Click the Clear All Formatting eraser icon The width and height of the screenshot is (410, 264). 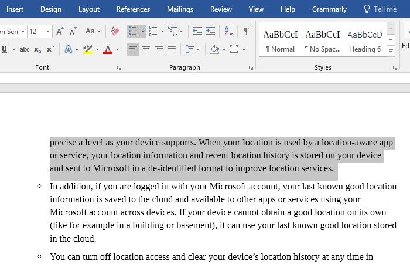[x=115, y=31]
